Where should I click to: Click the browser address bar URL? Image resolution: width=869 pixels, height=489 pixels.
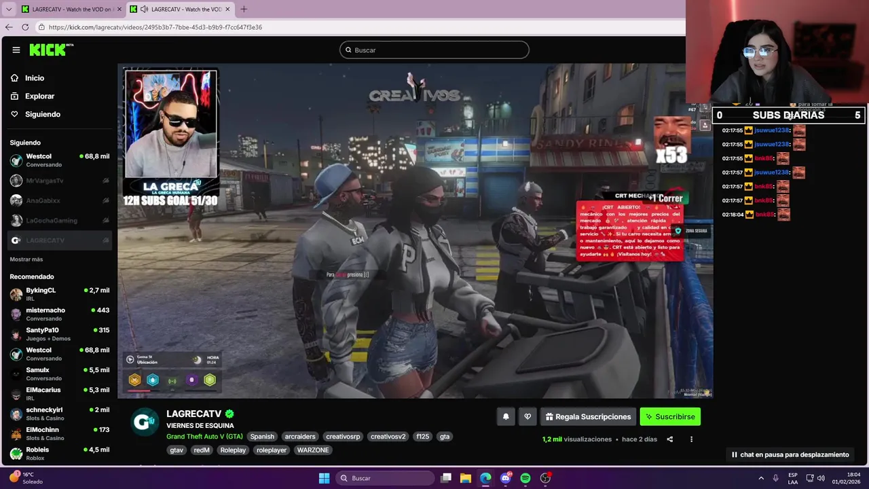point(155,27)
